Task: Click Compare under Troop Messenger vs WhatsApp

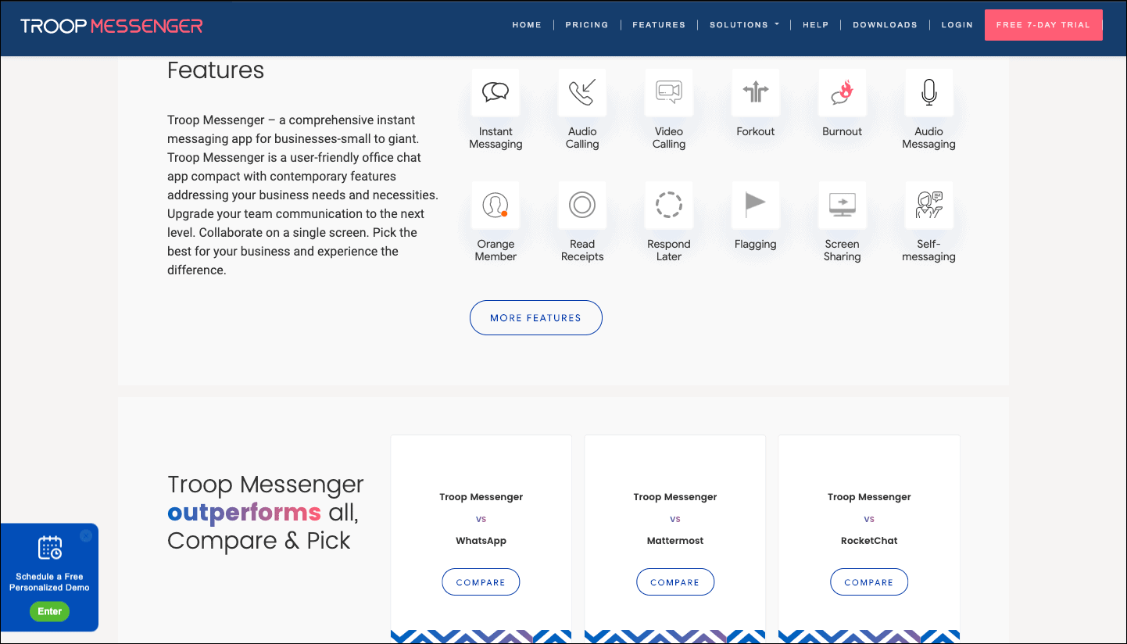Action: click(481, 581)
